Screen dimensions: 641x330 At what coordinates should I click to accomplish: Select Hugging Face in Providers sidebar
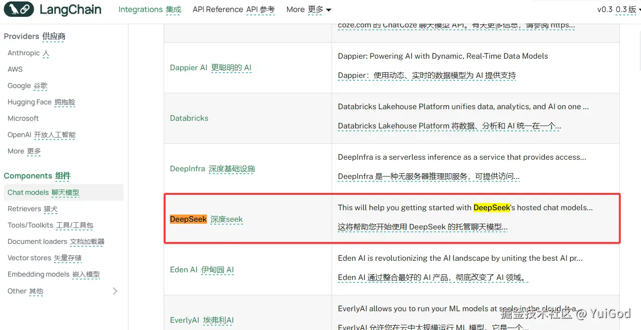(41, 102)
